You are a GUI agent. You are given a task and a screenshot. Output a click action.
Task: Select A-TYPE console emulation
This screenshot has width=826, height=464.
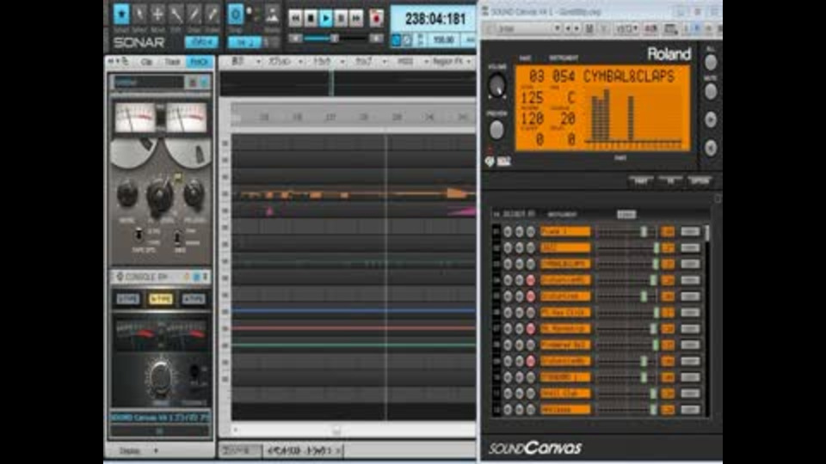click(x=194, y=299)
